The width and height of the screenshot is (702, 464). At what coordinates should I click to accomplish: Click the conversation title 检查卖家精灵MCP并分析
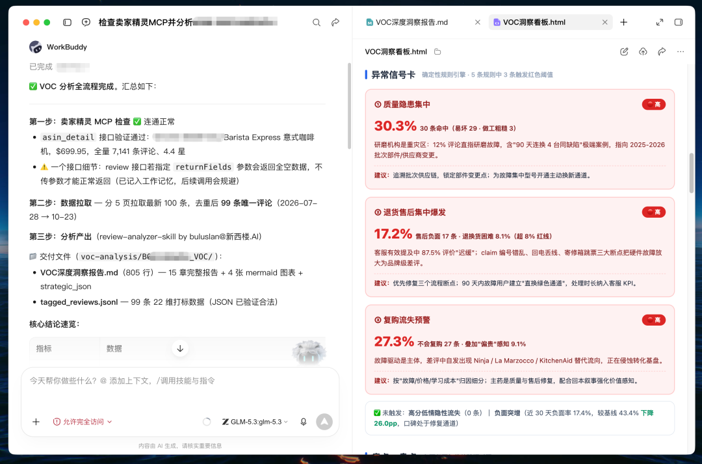click(146, 22)
